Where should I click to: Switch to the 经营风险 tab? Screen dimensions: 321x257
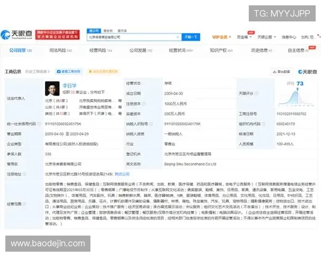101,50
